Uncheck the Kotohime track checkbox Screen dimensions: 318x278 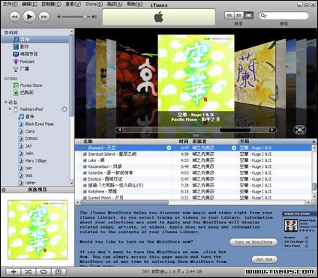85,192
